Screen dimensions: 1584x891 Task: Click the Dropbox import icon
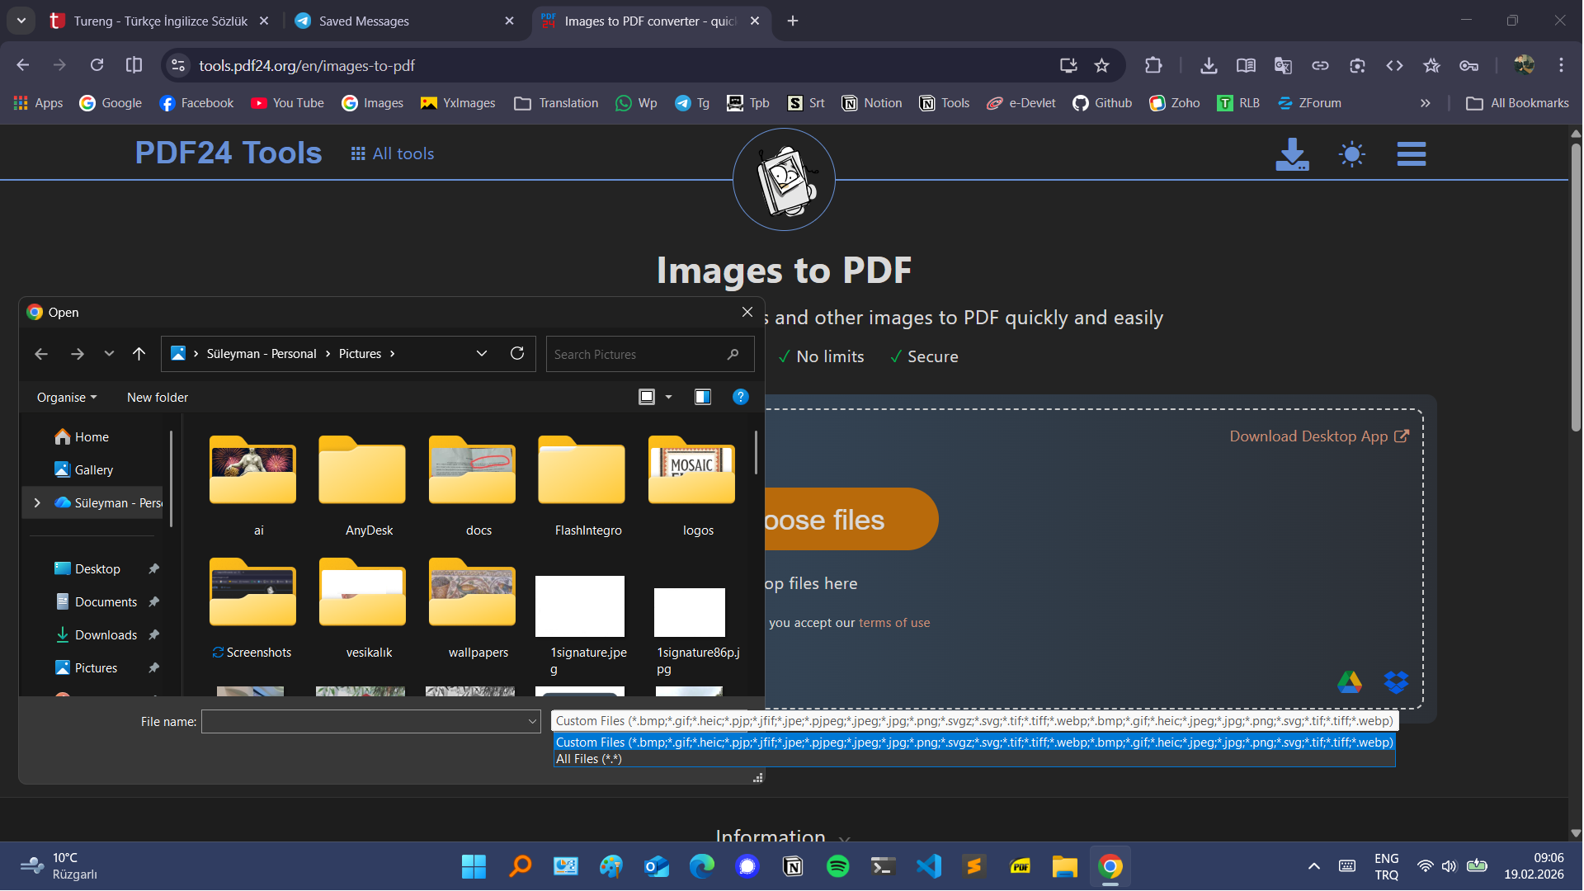coord(1396,682)
